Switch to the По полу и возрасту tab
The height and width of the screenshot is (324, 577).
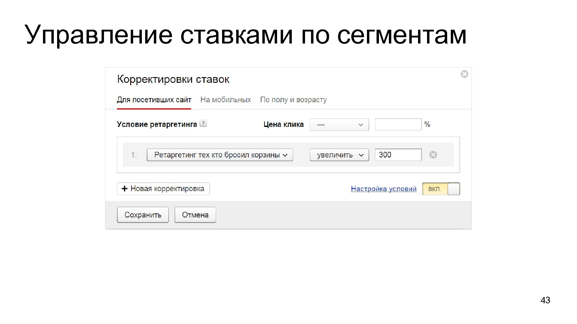click(293, 100)
